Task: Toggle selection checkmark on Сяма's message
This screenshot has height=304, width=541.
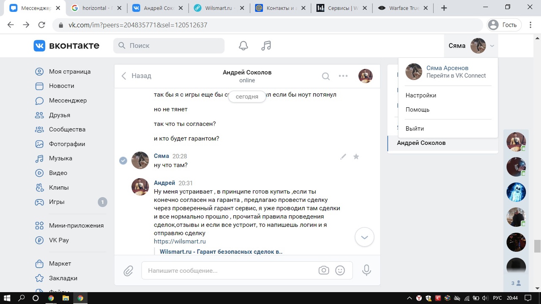Action: pos(123,160)
